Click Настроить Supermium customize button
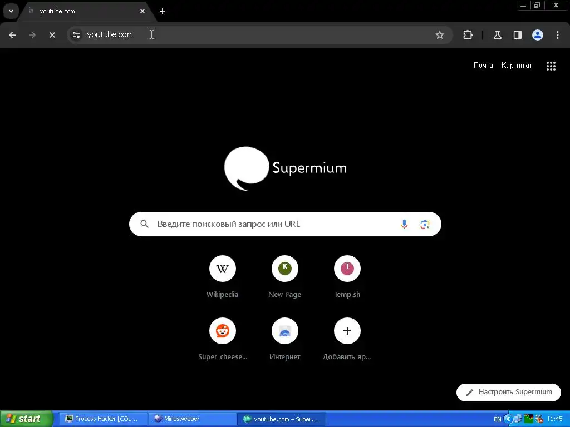The image size is (570, 427). pyautogui.click(x=509, y=392)
